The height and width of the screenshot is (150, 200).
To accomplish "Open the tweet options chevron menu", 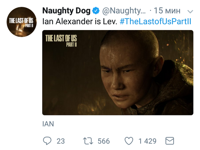I will (190, 11).
